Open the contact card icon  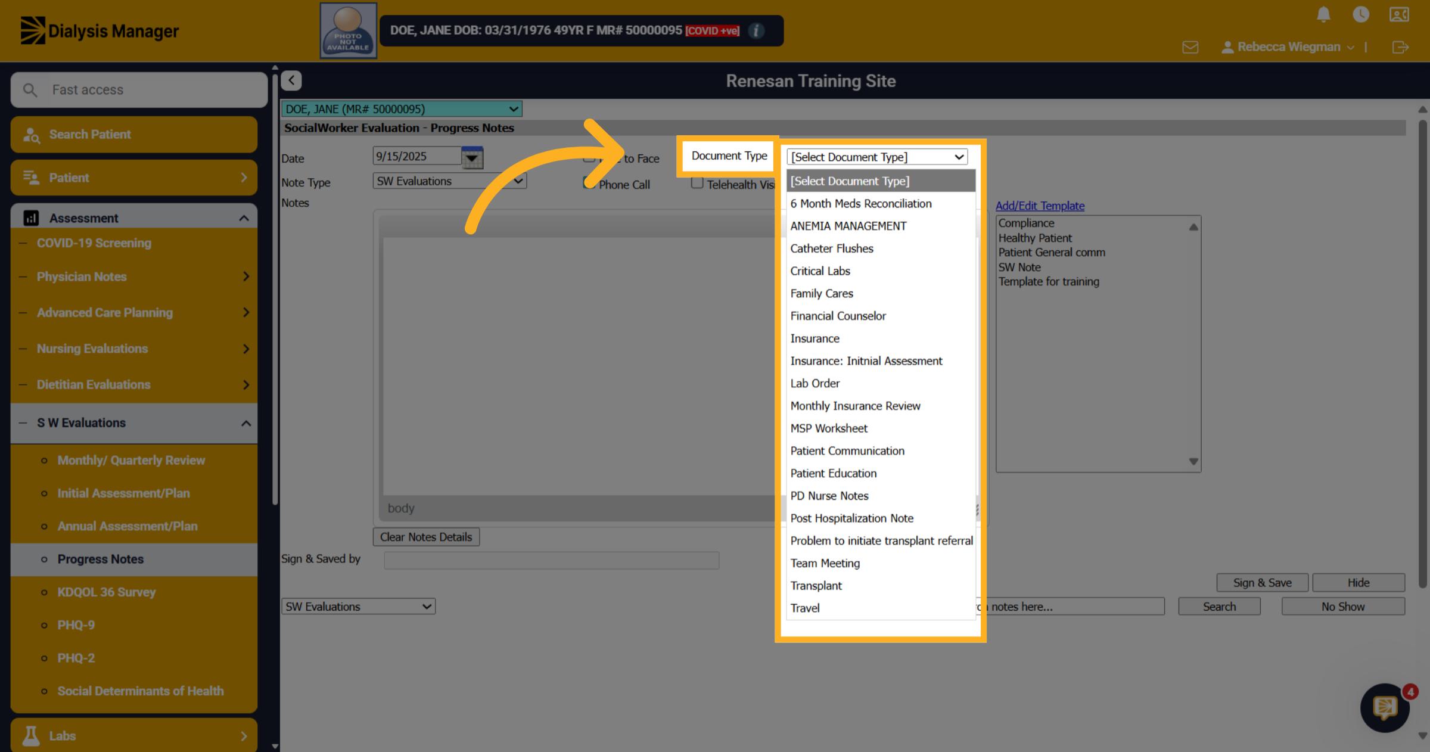point(1399,14)
